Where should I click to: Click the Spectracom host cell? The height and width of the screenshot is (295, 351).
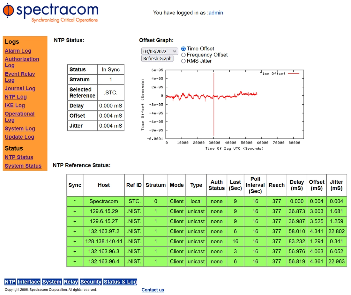104,201
